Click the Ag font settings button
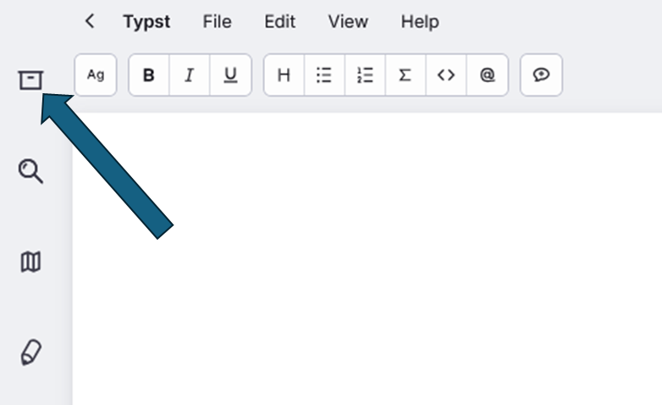This screenshot has width=662, height=405. pyautogui.click(x=96, y=75)
